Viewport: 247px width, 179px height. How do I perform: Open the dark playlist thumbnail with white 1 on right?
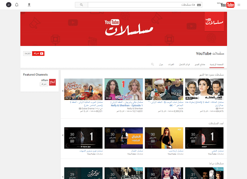tap(204, 138)
